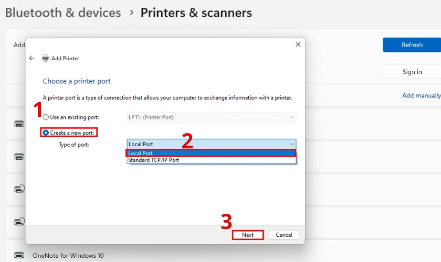441x262 pixels.
Task: Go back using the Add Printer back arrow
Action: [x=32, y=58]
